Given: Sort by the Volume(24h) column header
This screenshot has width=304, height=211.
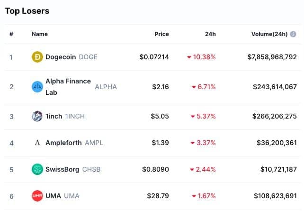Looking at the screenshot, I should point(269,34).
